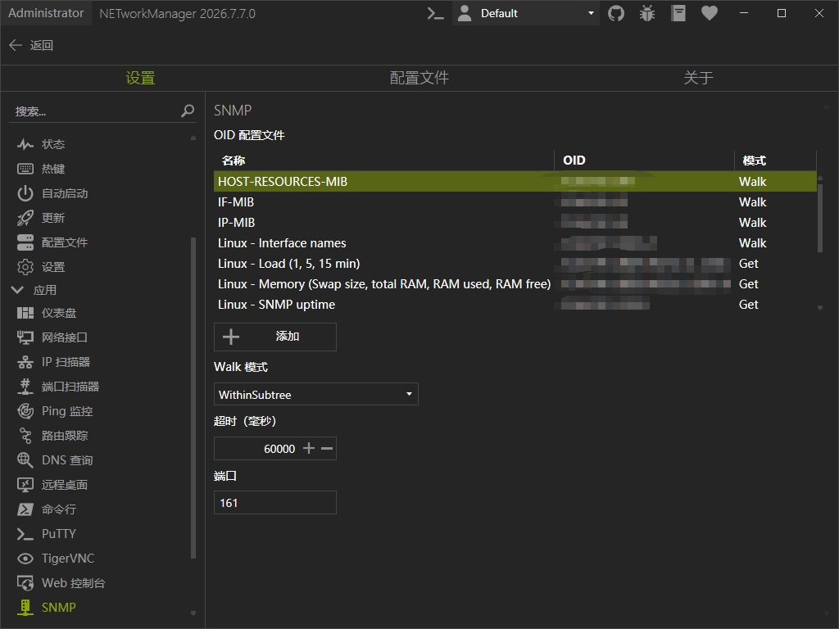
Task: Click the 返回 back label
Action: pos(42,46)
